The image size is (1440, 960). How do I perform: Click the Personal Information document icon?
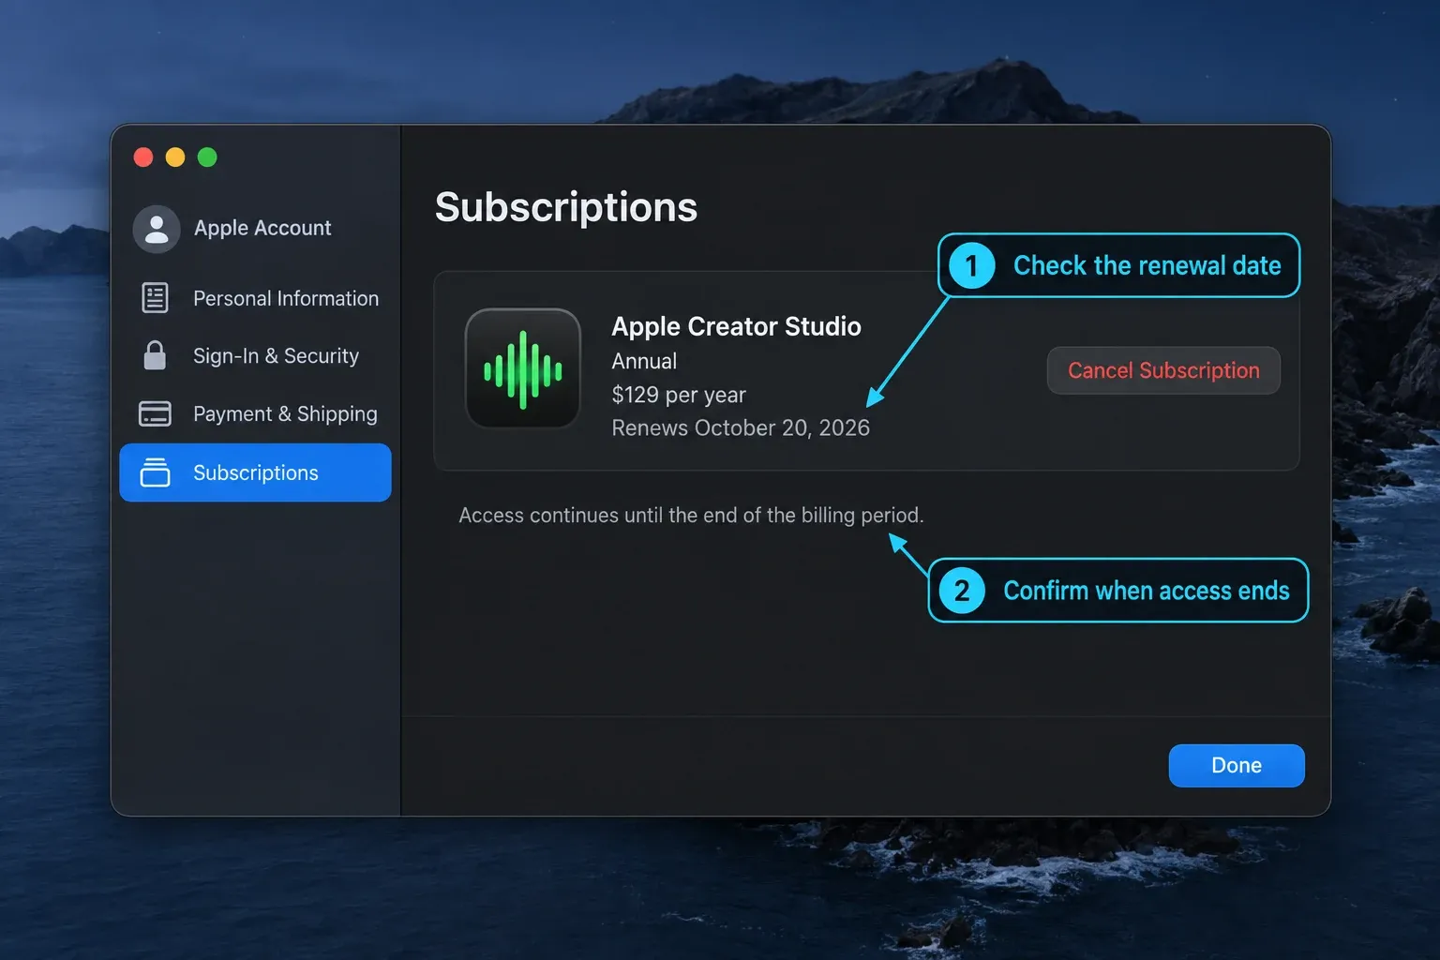click(155, 298)
